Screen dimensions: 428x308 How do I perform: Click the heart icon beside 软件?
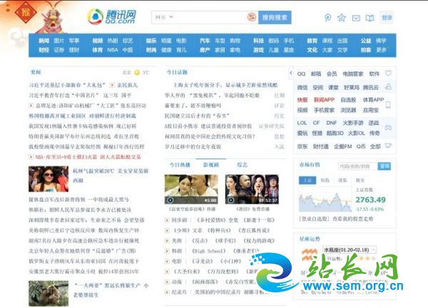pos(388,73)
